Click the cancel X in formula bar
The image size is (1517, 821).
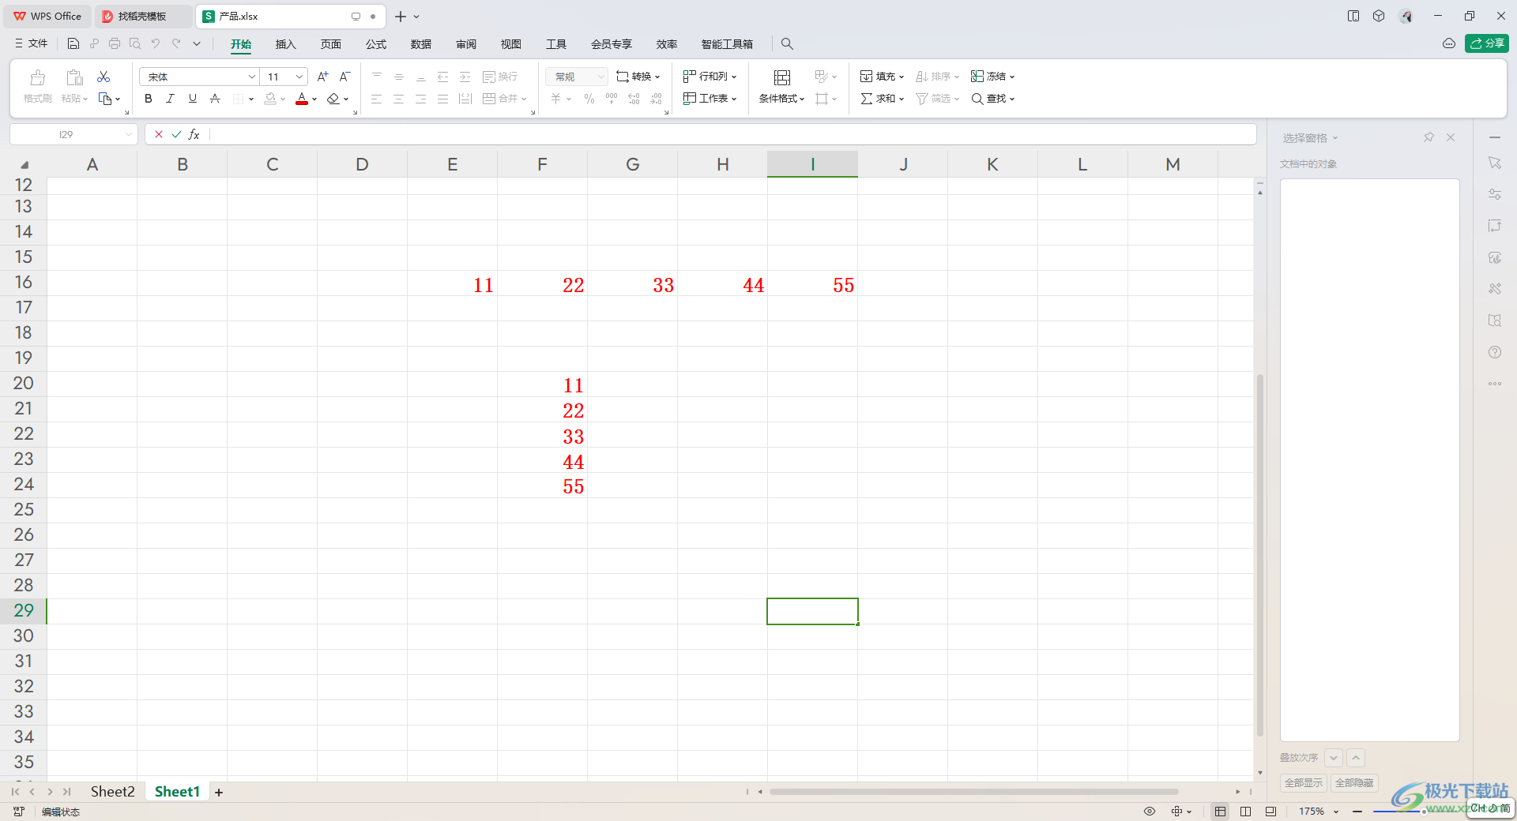159,134
